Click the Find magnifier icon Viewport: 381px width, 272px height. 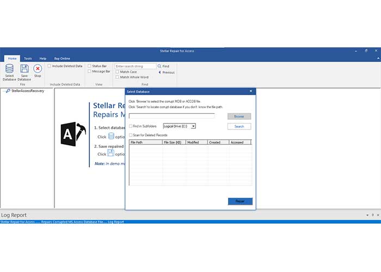159,66
